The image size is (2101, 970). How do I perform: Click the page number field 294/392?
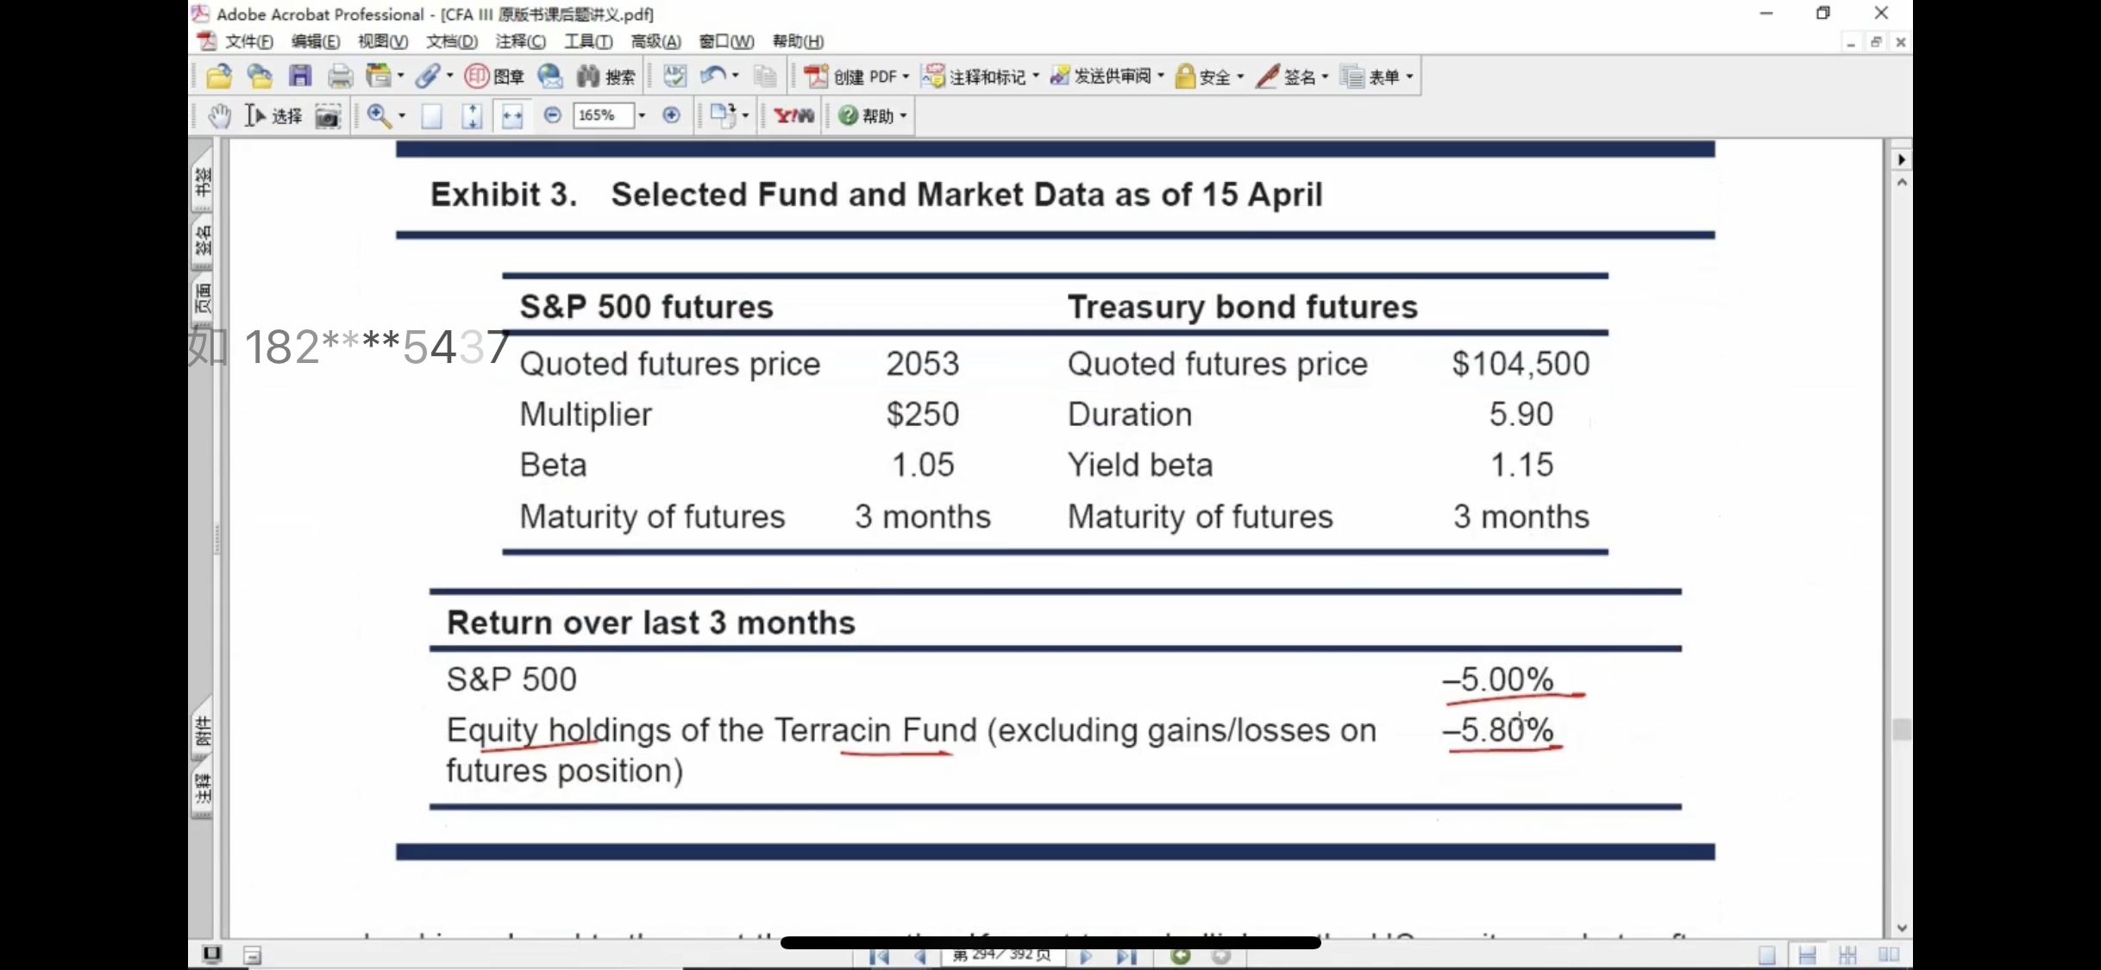[1002, 955]
